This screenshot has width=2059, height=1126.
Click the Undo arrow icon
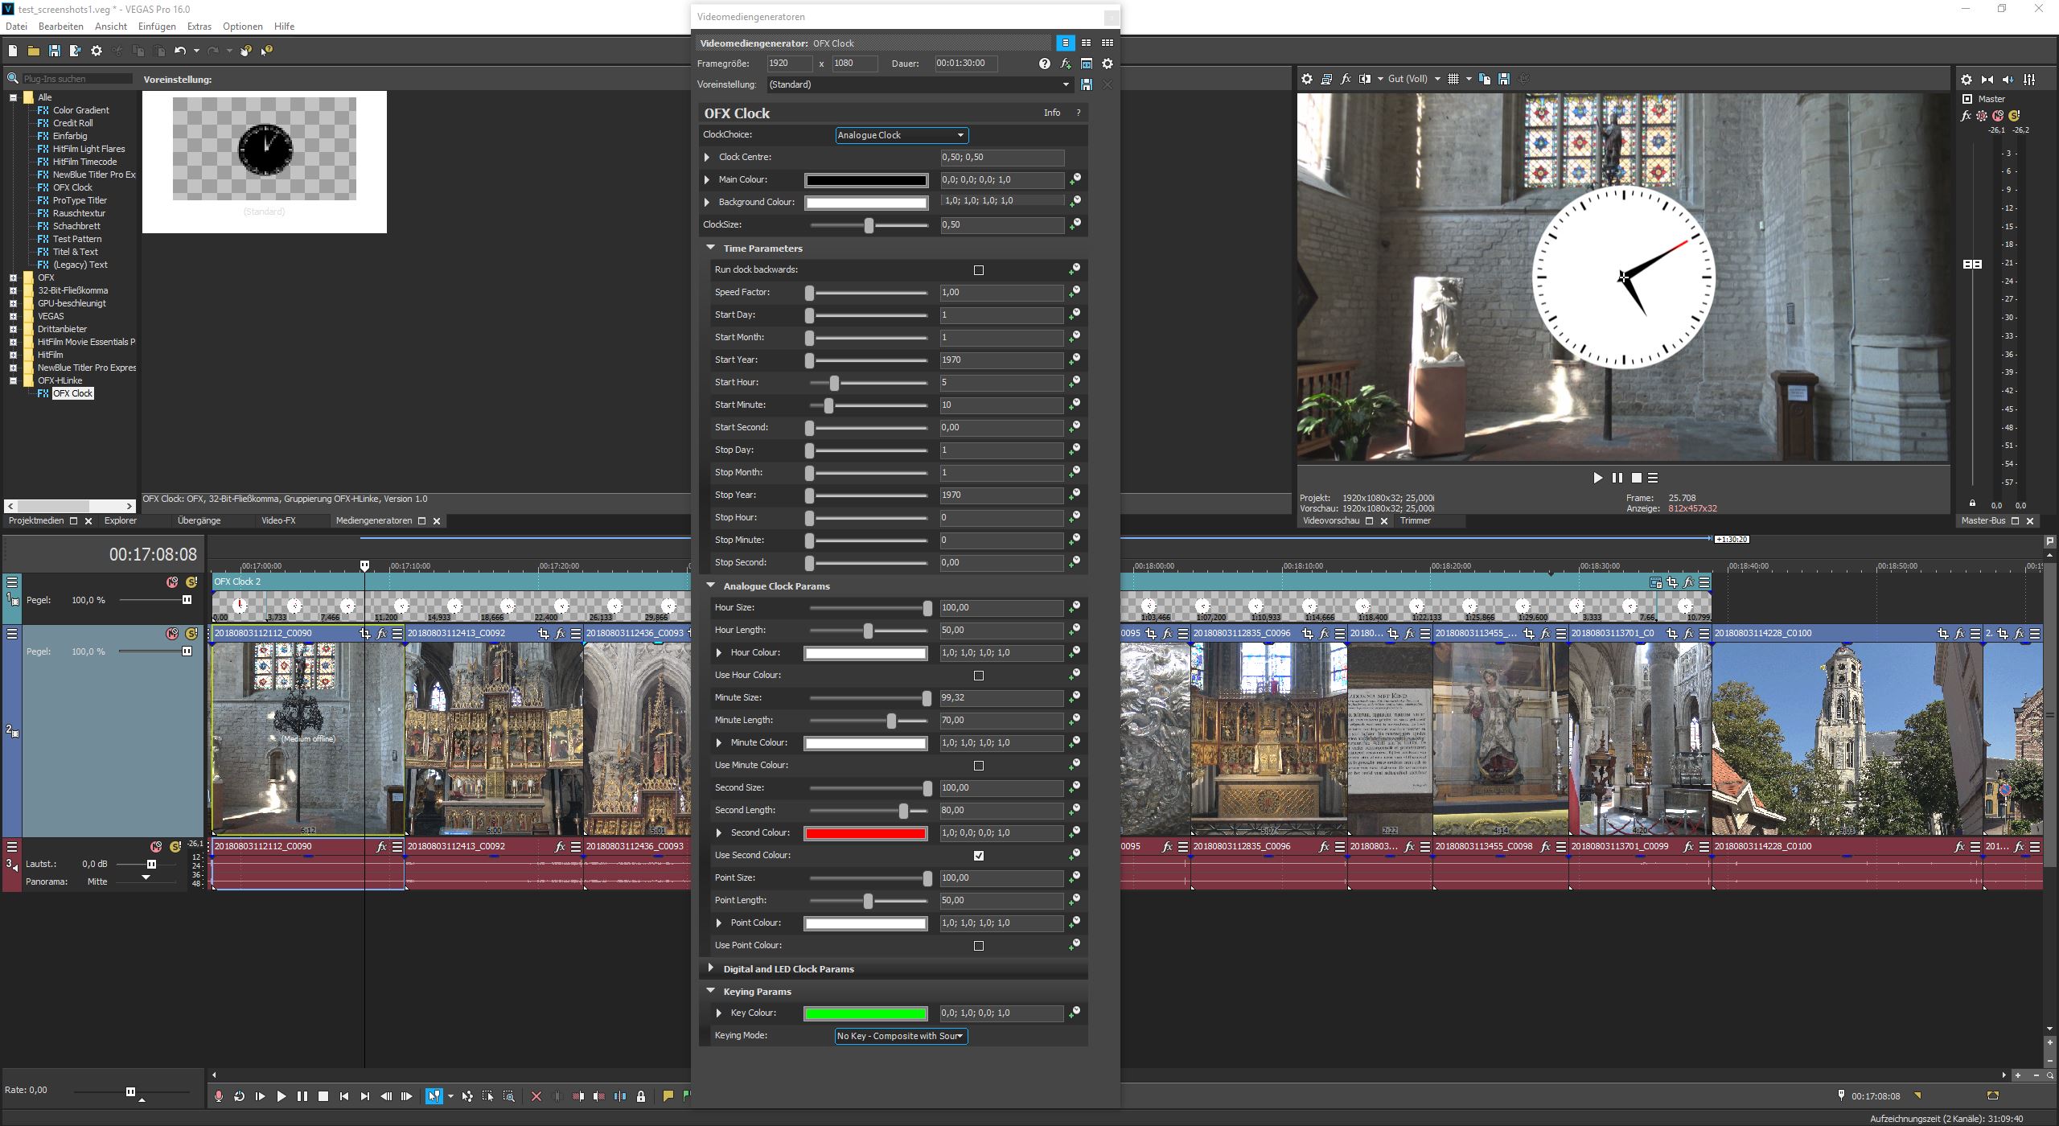coord(179,51)
